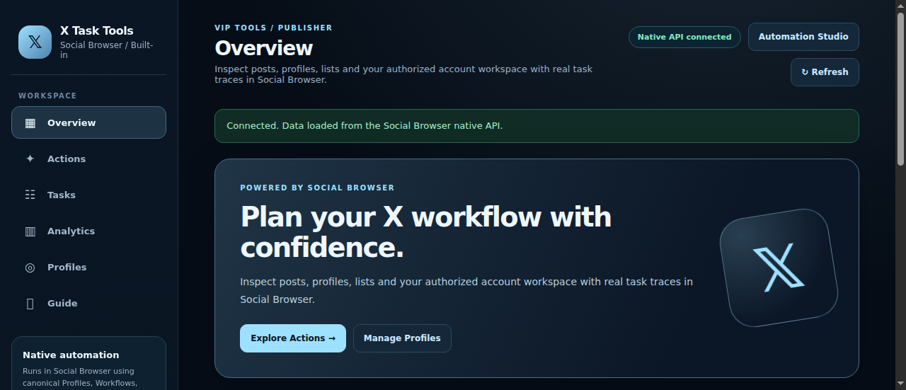Screen dimensions: 906x390
Task: Open Automation Studio
Action: tap(803, 37)
